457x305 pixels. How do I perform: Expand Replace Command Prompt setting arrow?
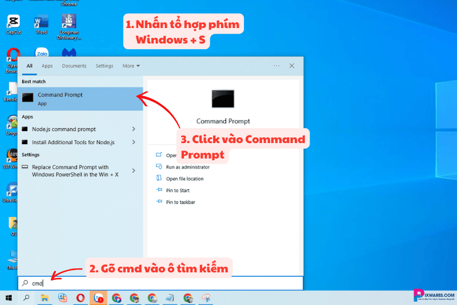(134, 171)
